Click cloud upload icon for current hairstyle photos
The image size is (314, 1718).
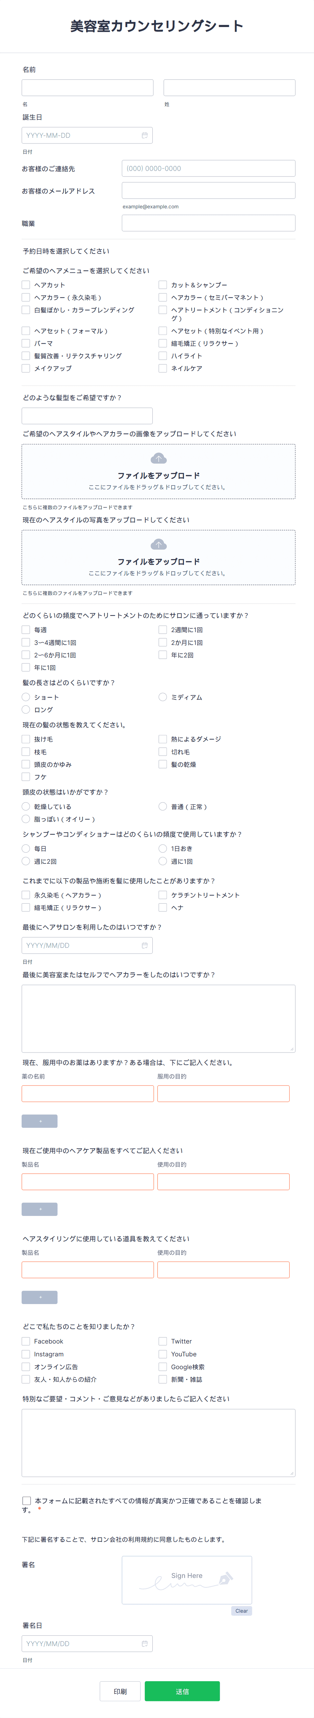[159, 544]
